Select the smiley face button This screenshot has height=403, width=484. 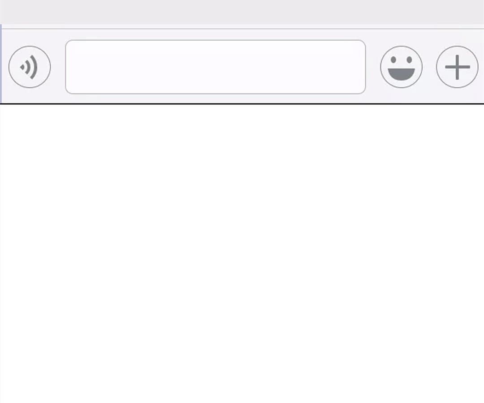[401, 67]
